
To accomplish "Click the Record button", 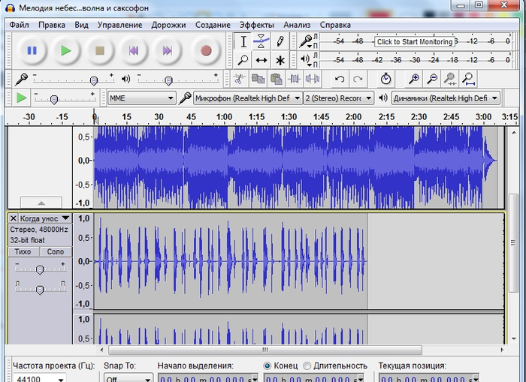I will (x=205, y=50).
